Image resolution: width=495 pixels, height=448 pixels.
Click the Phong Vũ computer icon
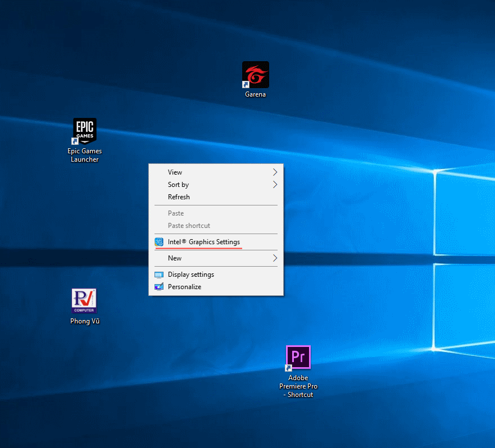click(84, 301)
